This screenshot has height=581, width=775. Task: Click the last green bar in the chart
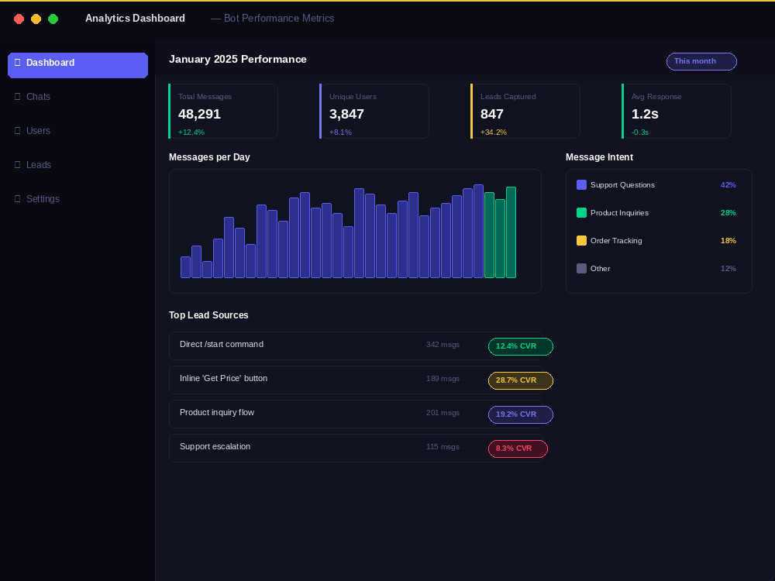coord(511,232)
